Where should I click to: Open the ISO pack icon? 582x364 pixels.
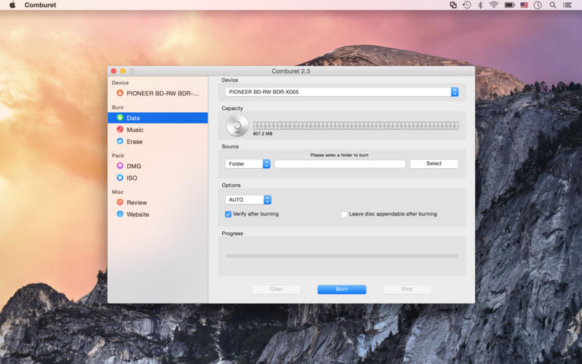(x=120, y=178)
